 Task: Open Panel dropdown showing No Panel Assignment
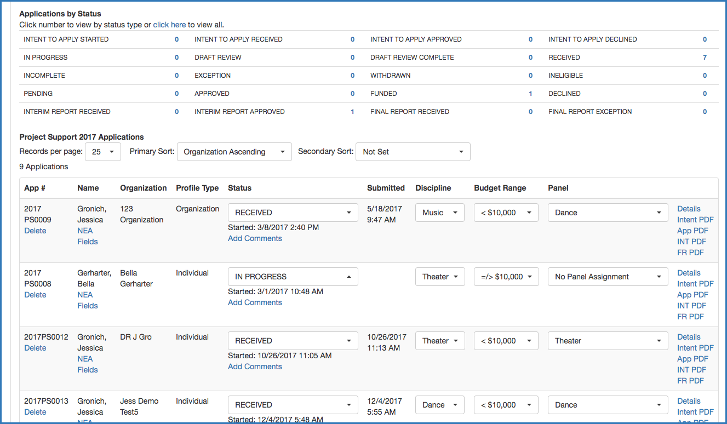tap(608, 277)
